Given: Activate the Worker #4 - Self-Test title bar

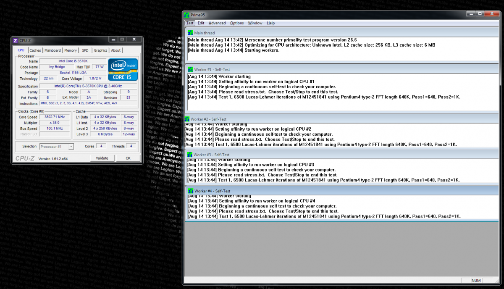Looking at the screenshot, I should click(x=343, y=191).
